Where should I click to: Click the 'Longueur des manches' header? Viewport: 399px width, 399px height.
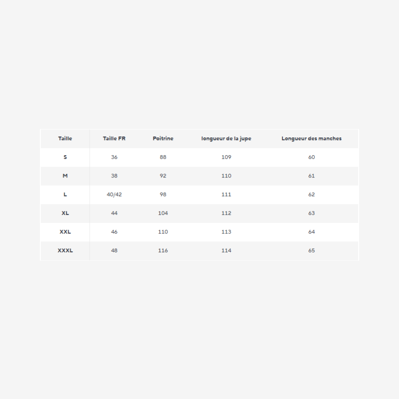(312, 138)
